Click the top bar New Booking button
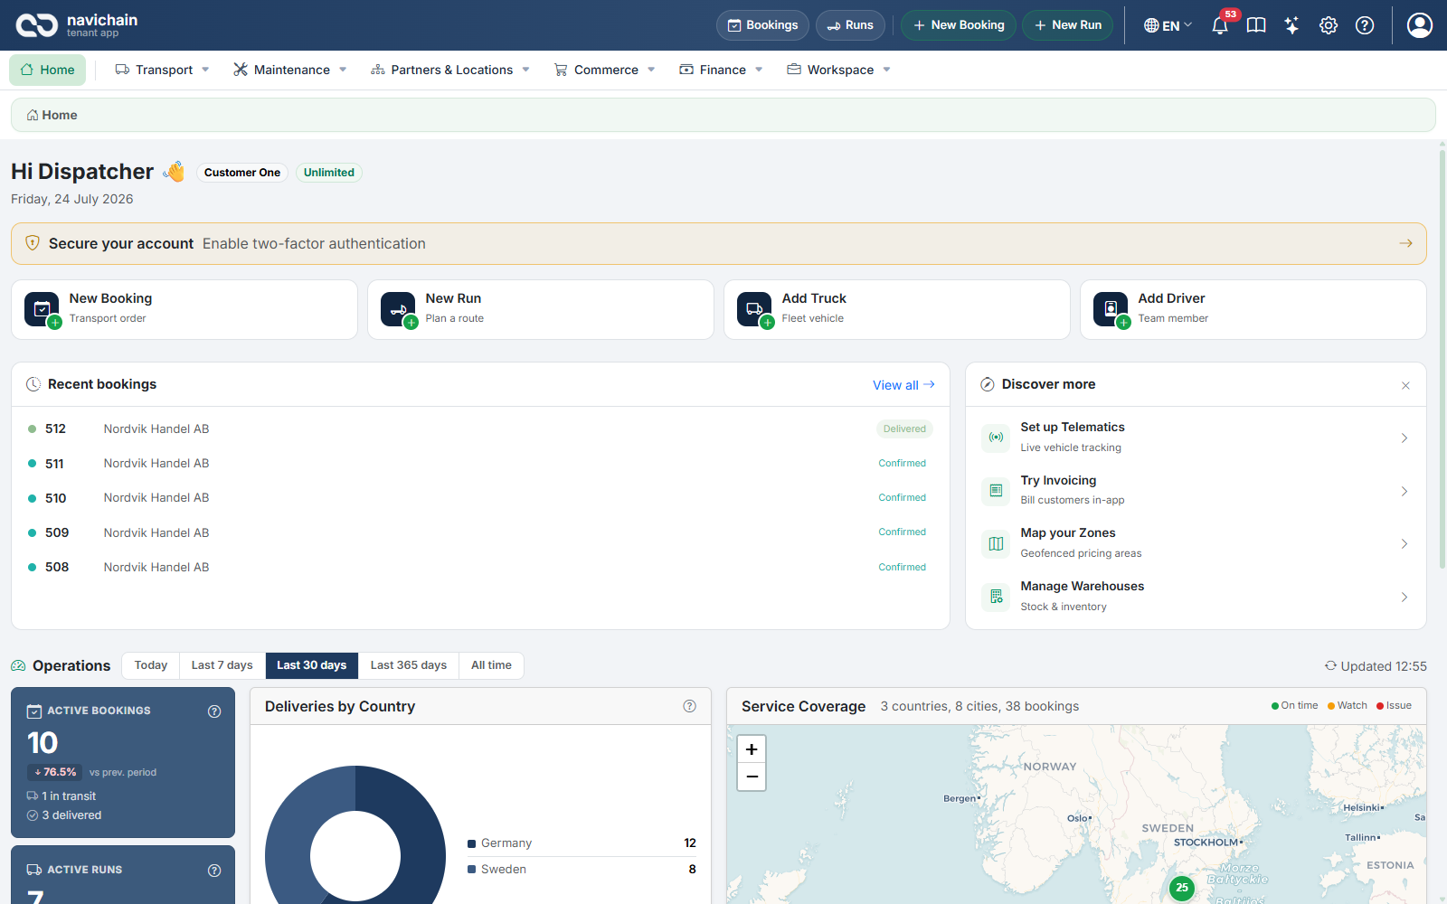The width and height of the screenshot is (1447, 904). click(959, 25)
